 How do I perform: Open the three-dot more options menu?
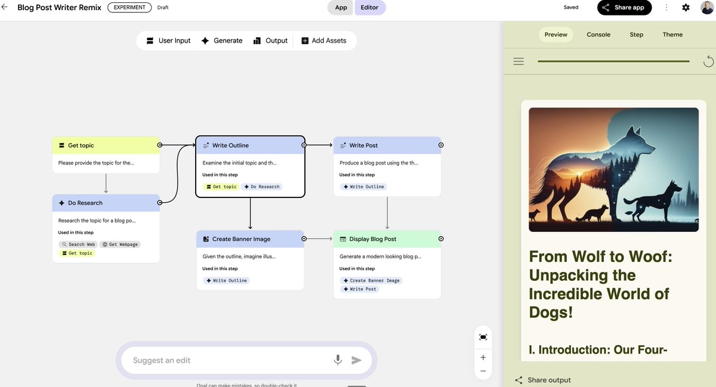[666, 8]
